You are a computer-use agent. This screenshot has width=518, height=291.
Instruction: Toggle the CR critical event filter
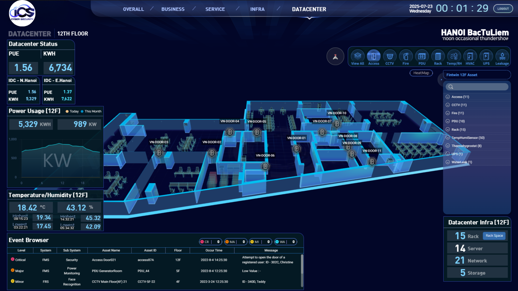pyautogui.click(x=210, y=242)
